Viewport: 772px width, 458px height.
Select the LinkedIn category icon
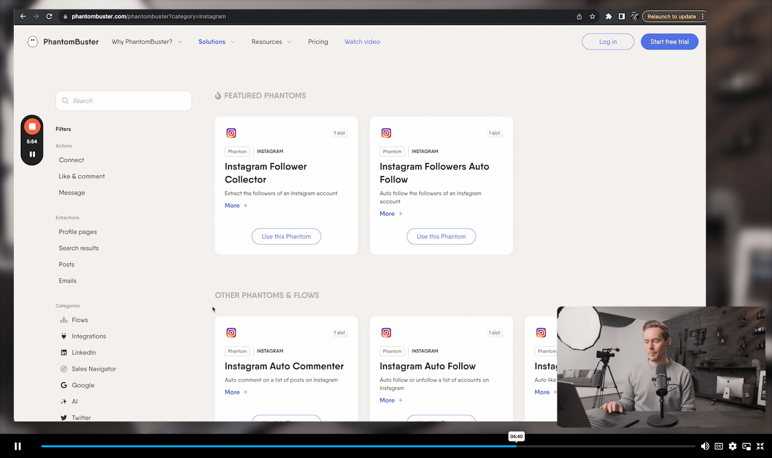pos(64,353)
